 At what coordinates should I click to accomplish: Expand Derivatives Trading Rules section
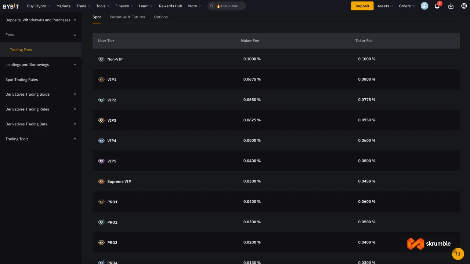tap(41, 109)
